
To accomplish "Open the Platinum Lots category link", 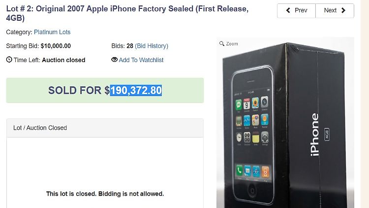I will pyautogui.click(x=52, y=32).
